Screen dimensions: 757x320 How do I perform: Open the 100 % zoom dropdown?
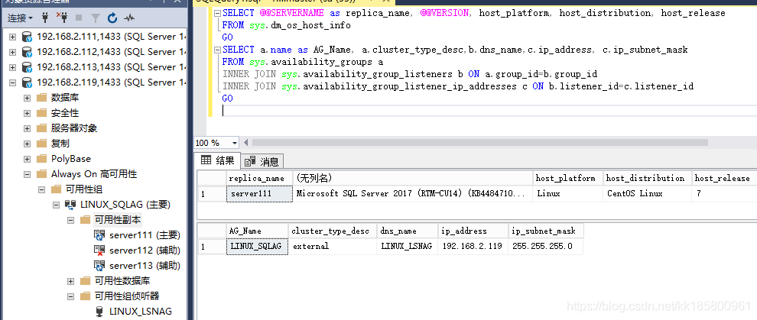(x=235, y=143)
